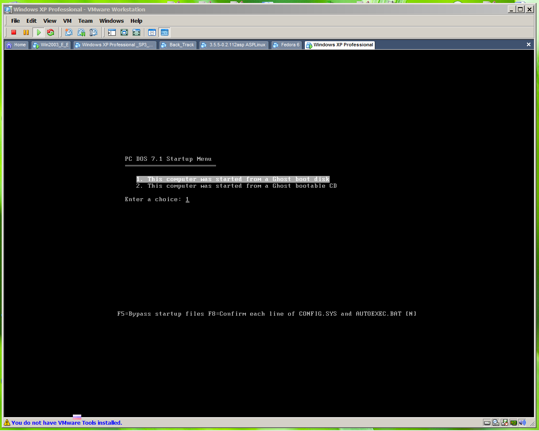Minimize the VMware Workstation window
The height and width of the screenshot is (431, 539).
click(x=512, y=9)
